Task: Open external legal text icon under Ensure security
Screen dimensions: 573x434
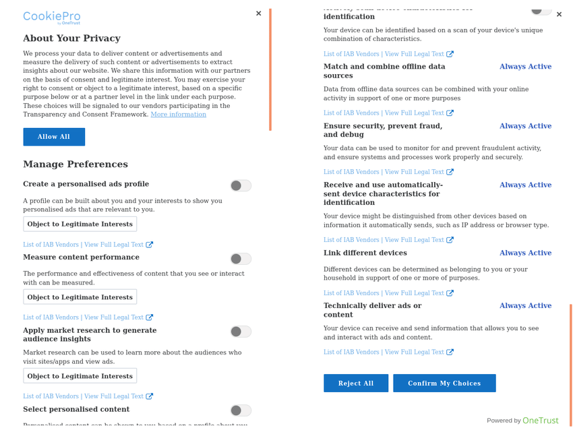Action: [450, 172]
